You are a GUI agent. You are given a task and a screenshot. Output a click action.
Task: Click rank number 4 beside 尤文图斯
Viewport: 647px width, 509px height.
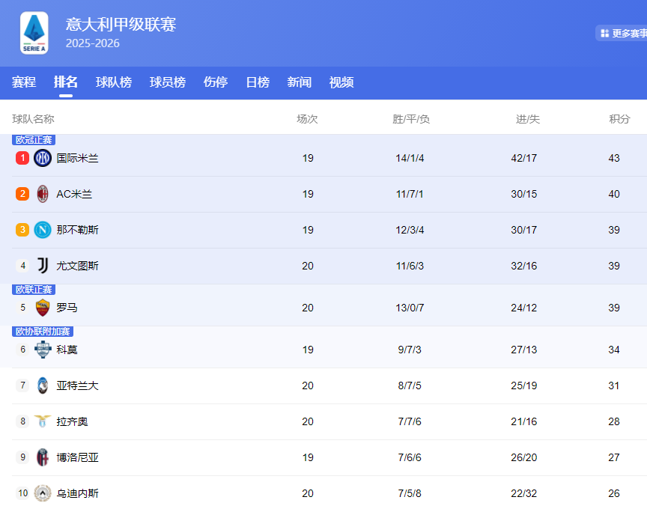pyautogui.click(x=22, y=266)
